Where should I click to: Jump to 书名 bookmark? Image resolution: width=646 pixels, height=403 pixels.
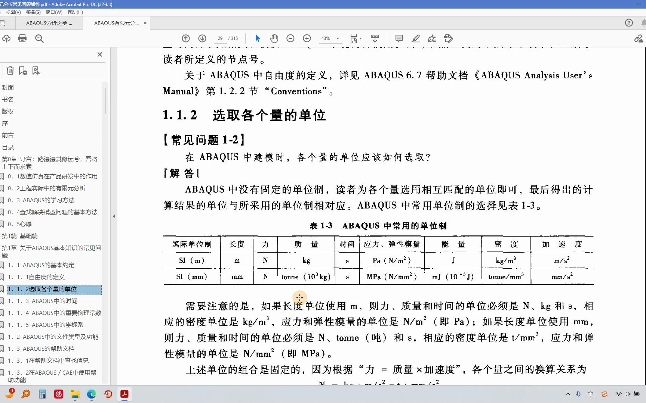8,99
